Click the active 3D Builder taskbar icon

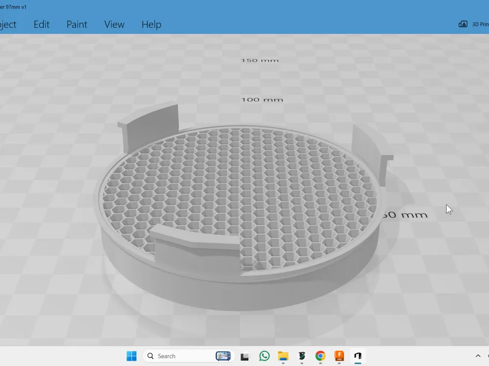pyautogui.click(x=357, y=356)
